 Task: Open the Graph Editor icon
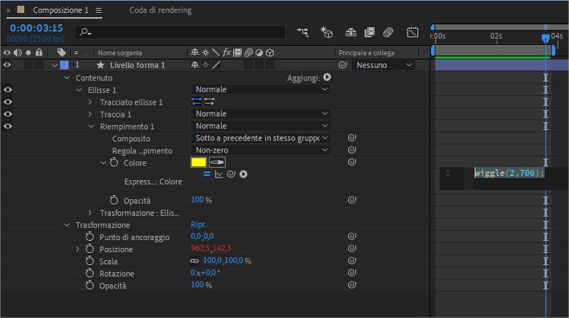(x=412, y=32)
